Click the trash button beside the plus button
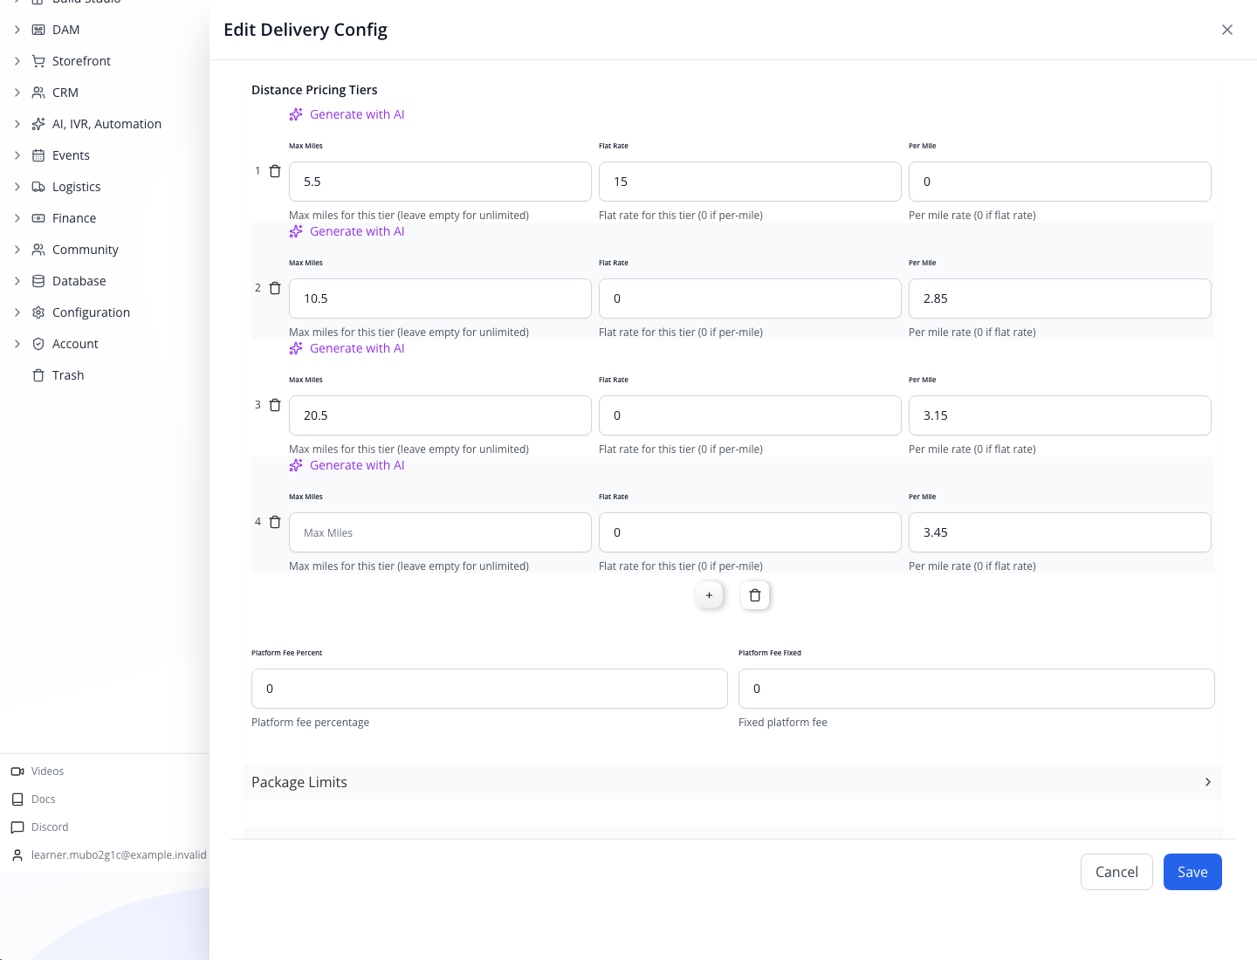Screen dimensions: 1257x960 tap(755, 595)
